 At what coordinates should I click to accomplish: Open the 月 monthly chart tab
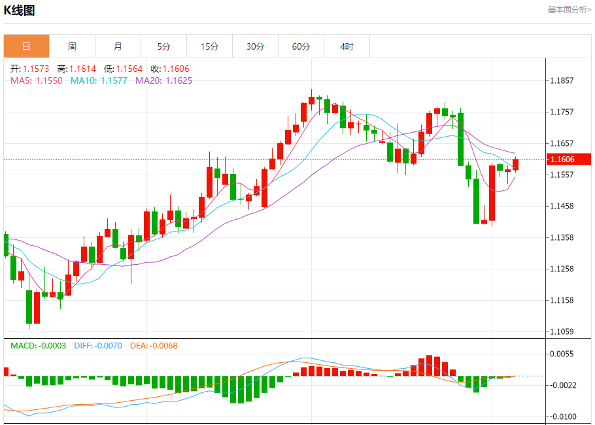point(118,46)
